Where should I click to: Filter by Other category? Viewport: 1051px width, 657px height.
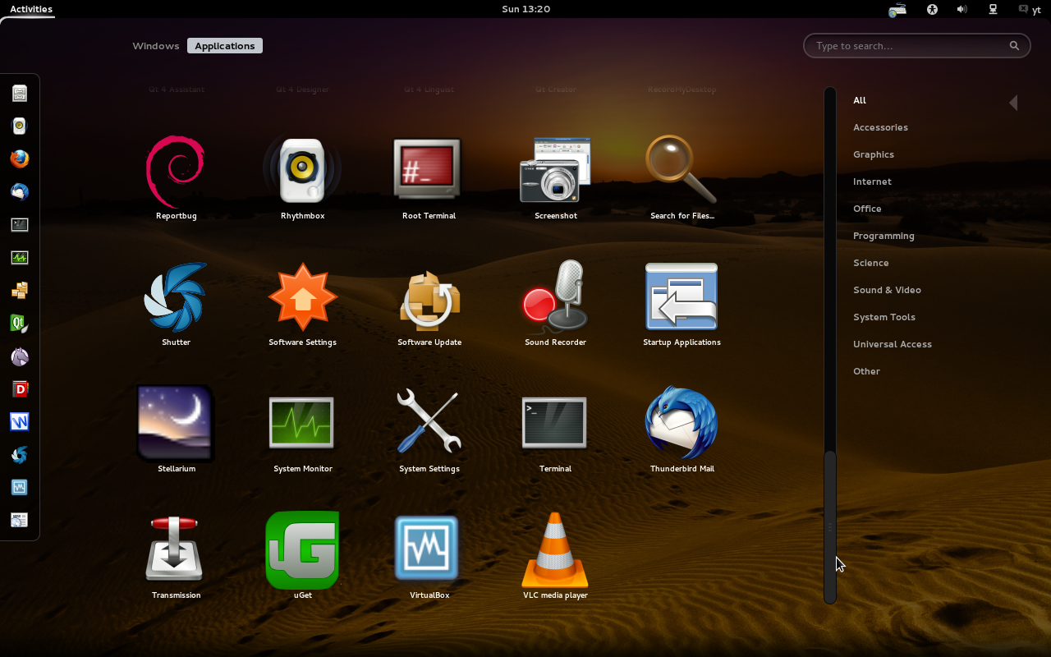[866, 371]
